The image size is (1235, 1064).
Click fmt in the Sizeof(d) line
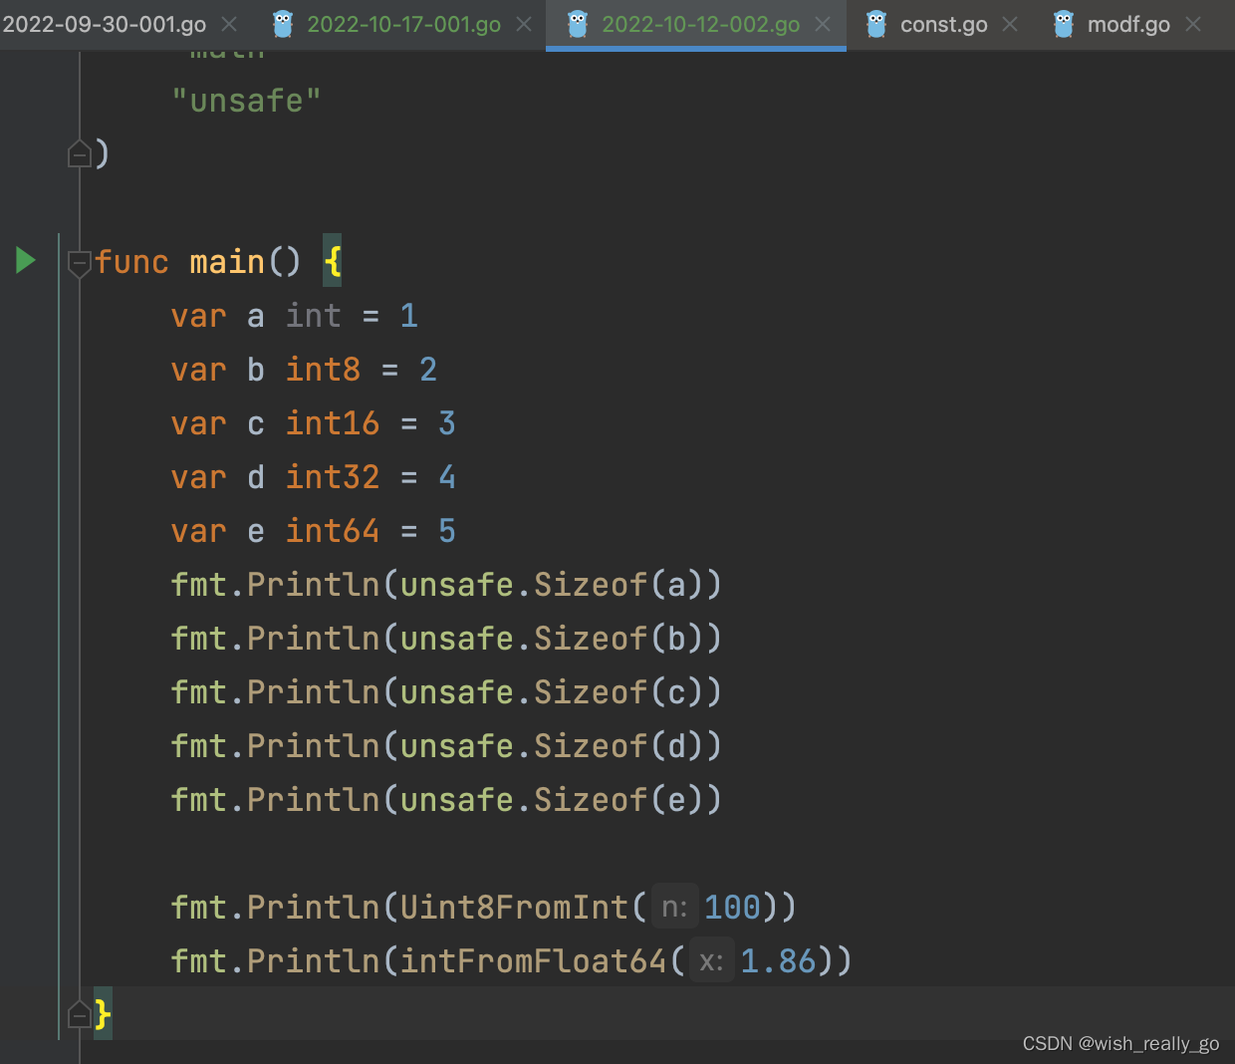(198, 746)
